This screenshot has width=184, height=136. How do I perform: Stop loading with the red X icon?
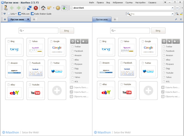click(x=36, y=8)
